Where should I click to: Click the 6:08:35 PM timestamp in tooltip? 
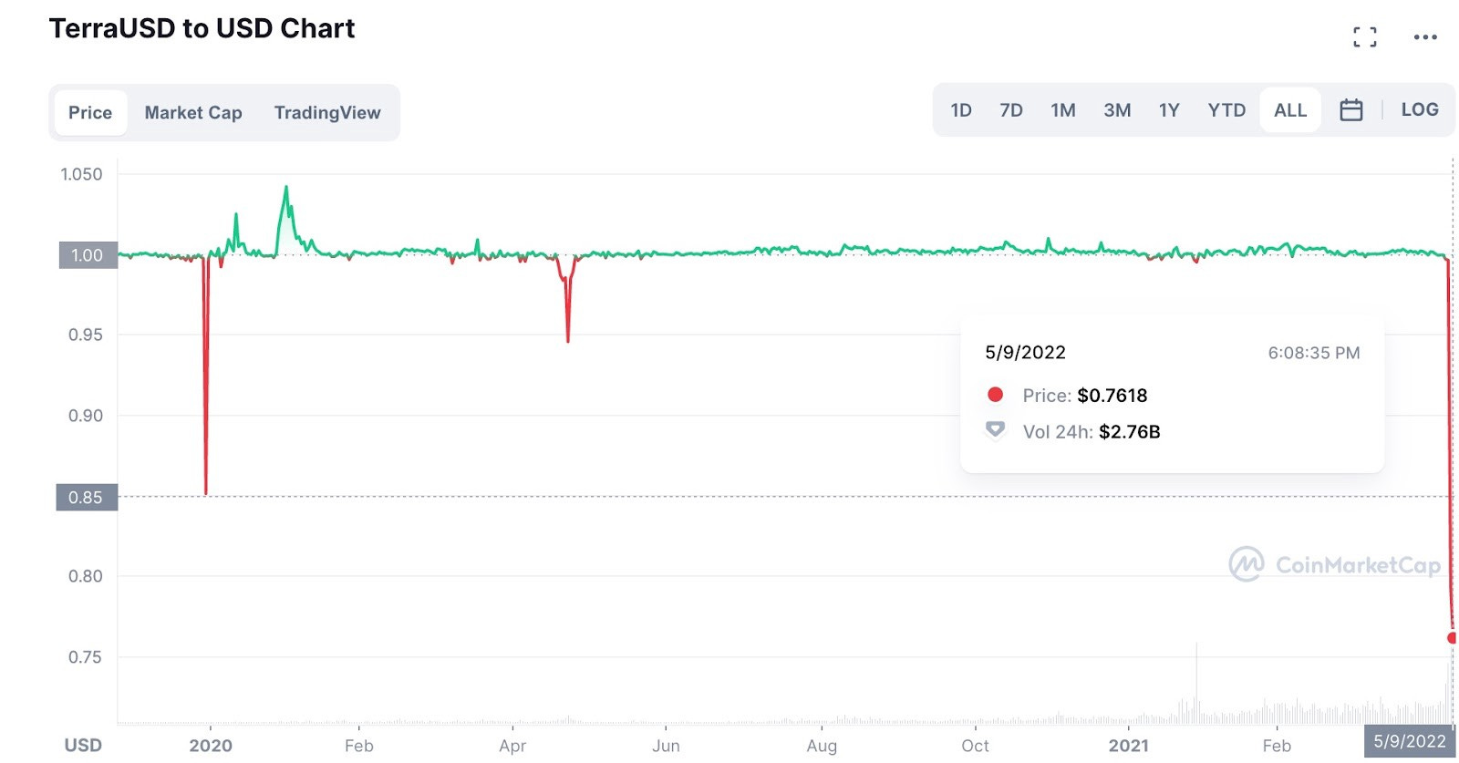1314,353
